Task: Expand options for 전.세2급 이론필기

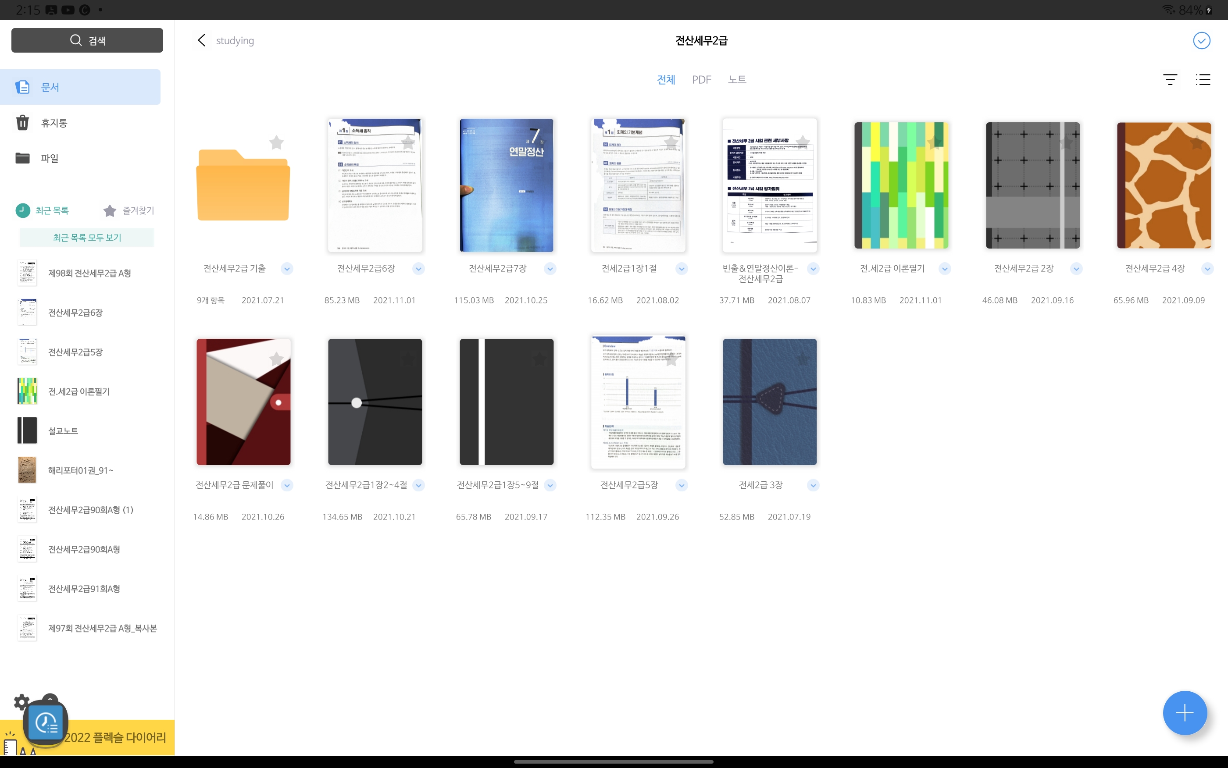Action: pos(945,269)
